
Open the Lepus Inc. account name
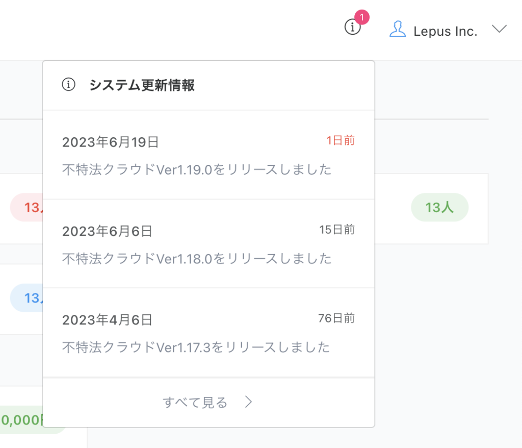[445, 31]
